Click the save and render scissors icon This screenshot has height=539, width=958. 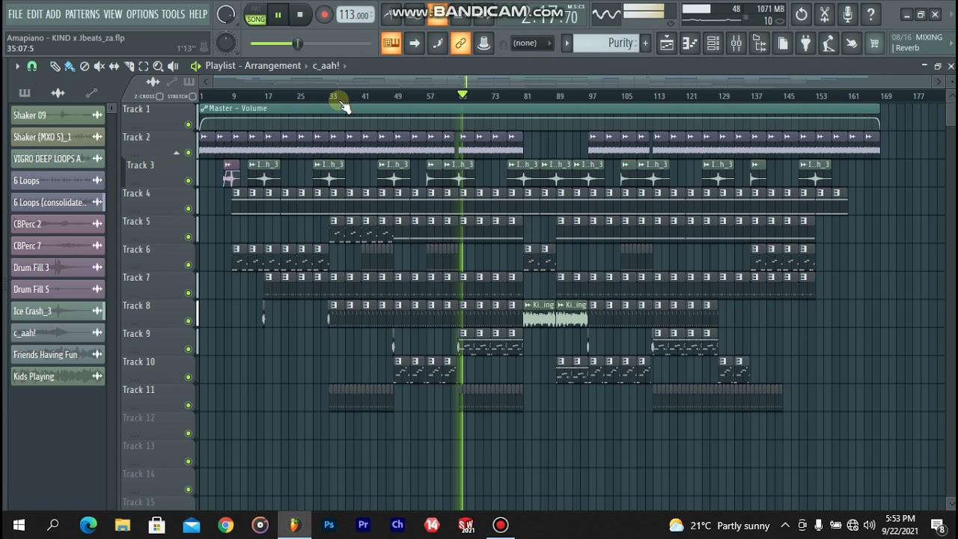pos(825,14)
